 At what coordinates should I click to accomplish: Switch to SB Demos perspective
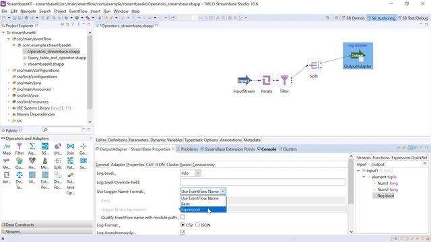[x=353, y=18]
